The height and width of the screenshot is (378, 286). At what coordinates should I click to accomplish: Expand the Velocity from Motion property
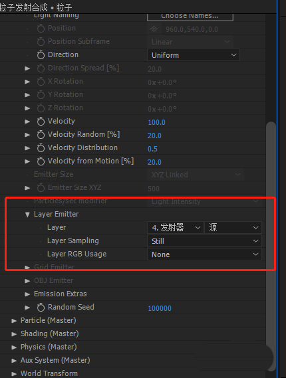pyautogui.click(x=27, y=161)
